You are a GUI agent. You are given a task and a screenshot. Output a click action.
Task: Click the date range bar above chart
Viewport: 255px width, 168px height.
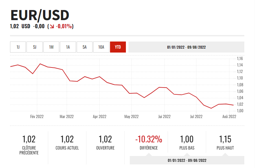tap(186, 47)
